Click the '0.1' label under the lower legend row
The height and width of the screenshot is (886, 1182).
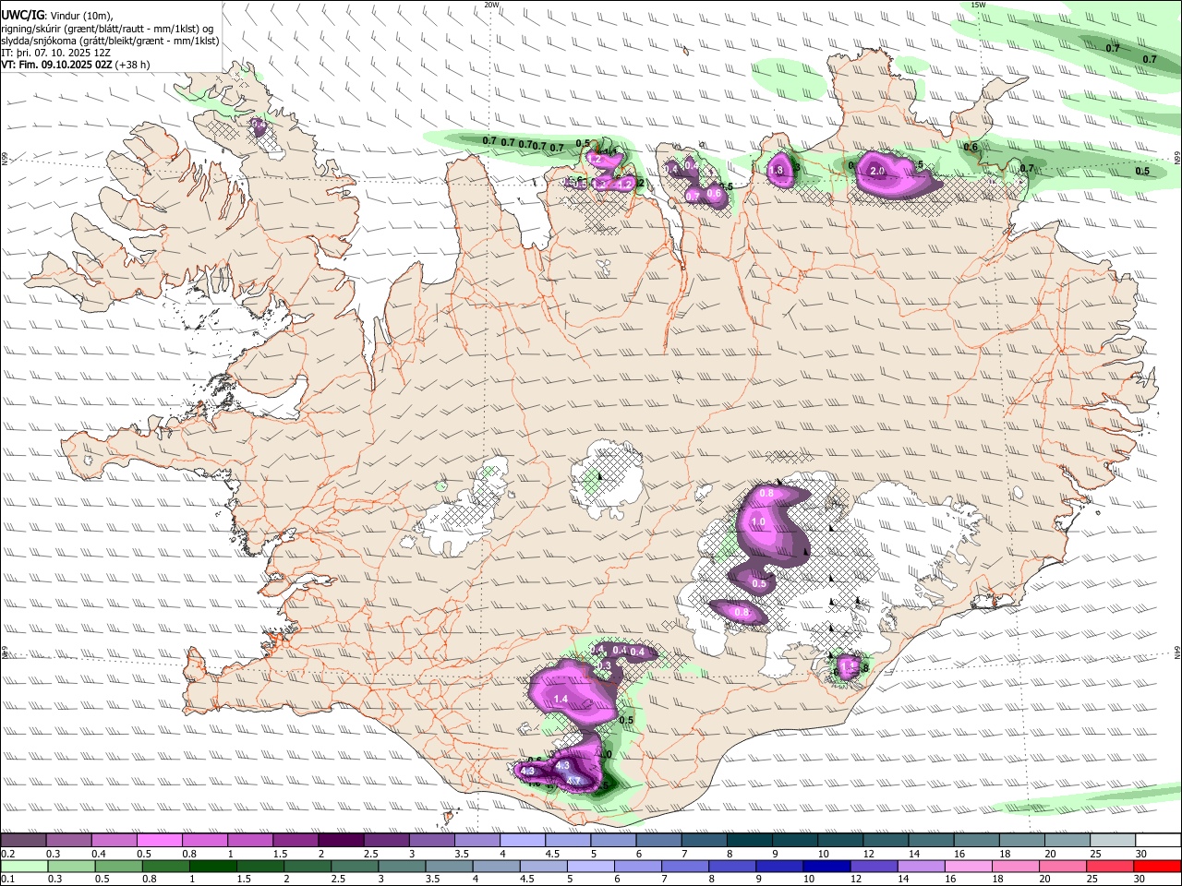coord(7,880)
